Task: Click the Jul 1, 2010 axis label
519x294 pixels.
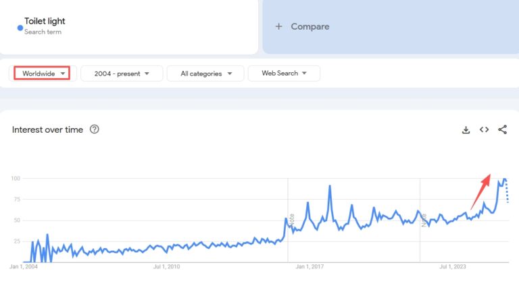Action: 166,267
